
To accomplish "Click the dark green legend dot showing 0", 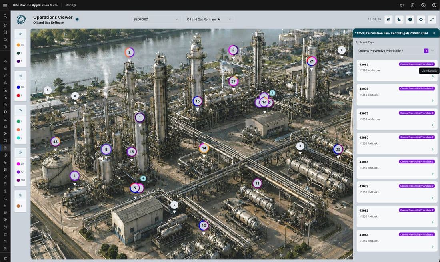I will coord(18,53).
